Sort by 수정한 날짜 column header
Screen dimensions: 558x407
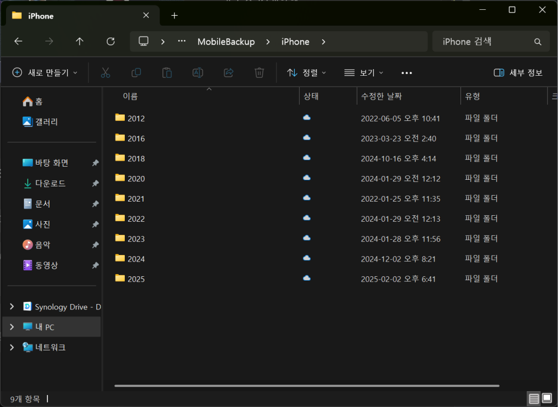pyautogui.click(x=381, y=96)
